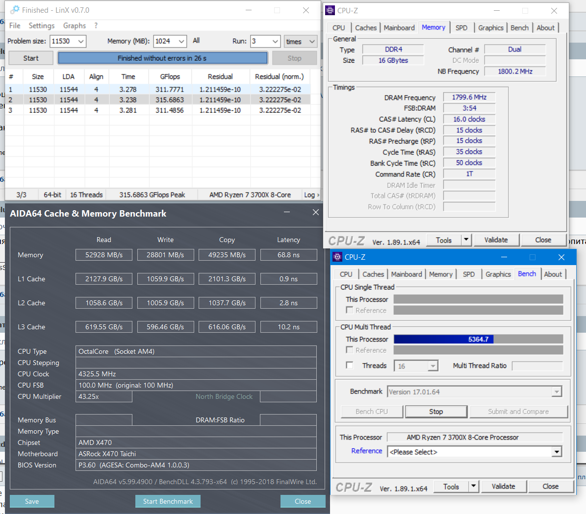Viewport: 586px width, 514px height.
Task: Expand the Run count dropdown in LinX
Action: [275, 41]
